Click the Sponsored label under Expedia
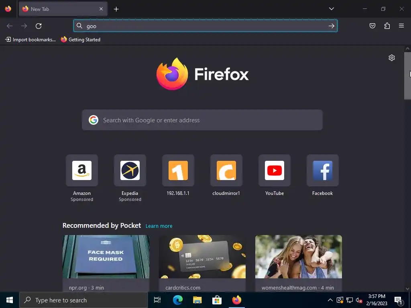The image size is (411, 308). click(x=130, y=199)
